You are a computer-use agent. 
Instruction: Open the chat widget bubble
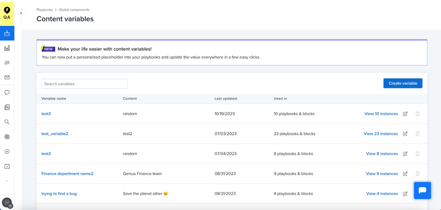[x=422, y=190]
